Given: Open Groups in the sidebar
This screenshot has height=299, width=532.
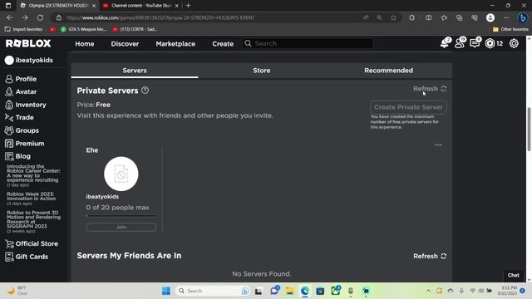Looking at the screenshot, I should pyautogui.click(x=22, y=130).
